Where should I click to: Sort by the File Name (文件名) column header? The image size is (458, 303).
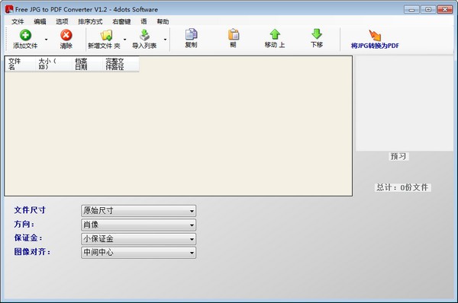pyautogui.click(x=20, y=64)
